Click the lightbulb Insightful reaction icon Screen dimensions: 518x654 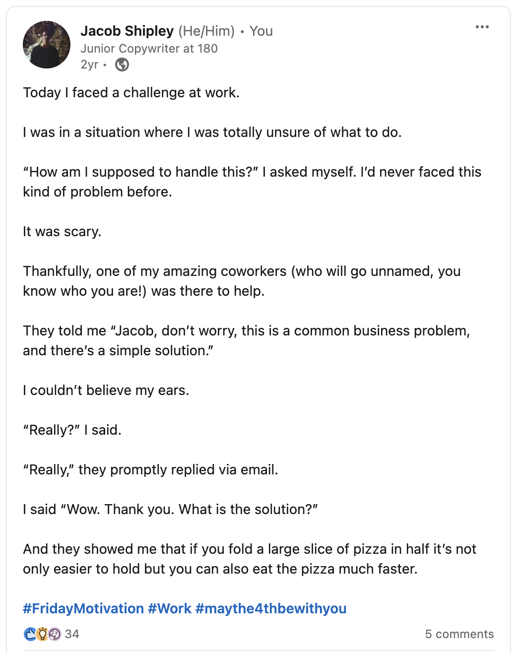(x=42, y=634)
